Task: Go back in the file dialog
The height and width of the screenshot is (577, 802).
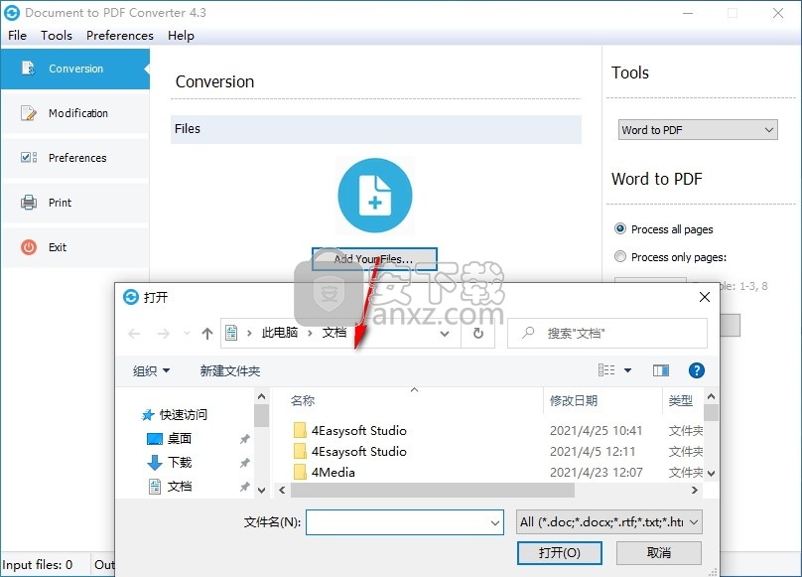Action: (134, 334)
